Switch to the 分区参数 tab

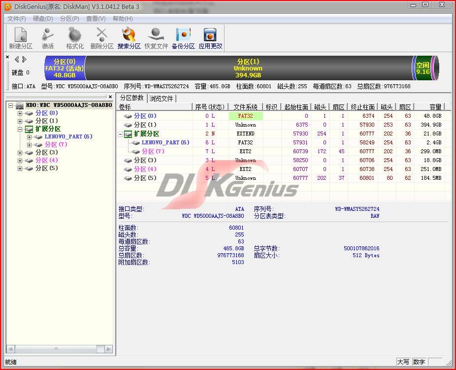point(132,98)
